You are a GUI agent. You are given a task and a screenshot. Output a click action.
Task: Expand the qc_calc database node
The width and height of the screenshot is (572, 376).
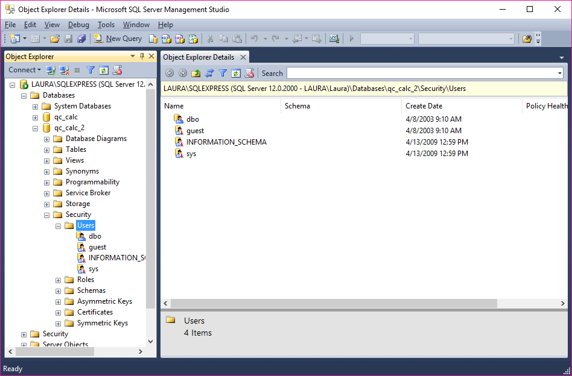[x=36, y=117]
